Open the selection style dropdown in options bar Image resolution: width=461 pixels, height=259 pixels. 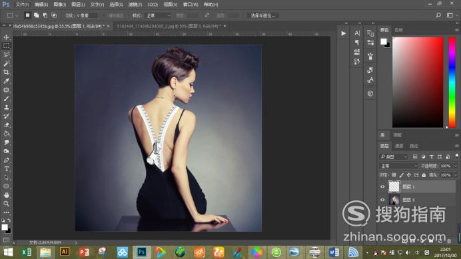coord(158,15)
